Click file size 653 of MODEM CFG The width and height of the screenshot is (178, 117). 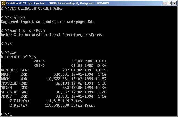pyautogui.click(x=66, y=88)
